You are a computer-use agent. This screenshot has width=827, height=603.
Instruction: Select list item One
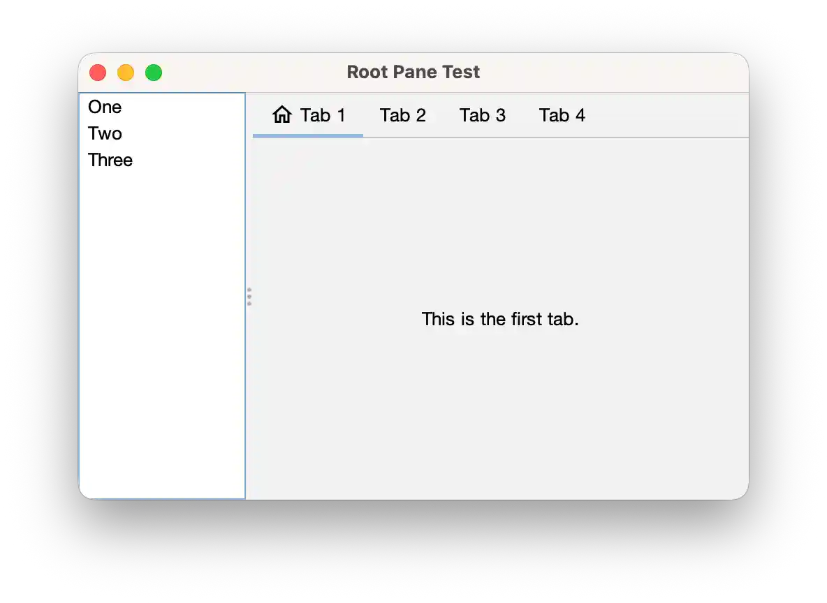click(x=105, y=107)
